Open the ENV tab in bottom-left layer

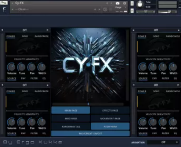[23, 133]
